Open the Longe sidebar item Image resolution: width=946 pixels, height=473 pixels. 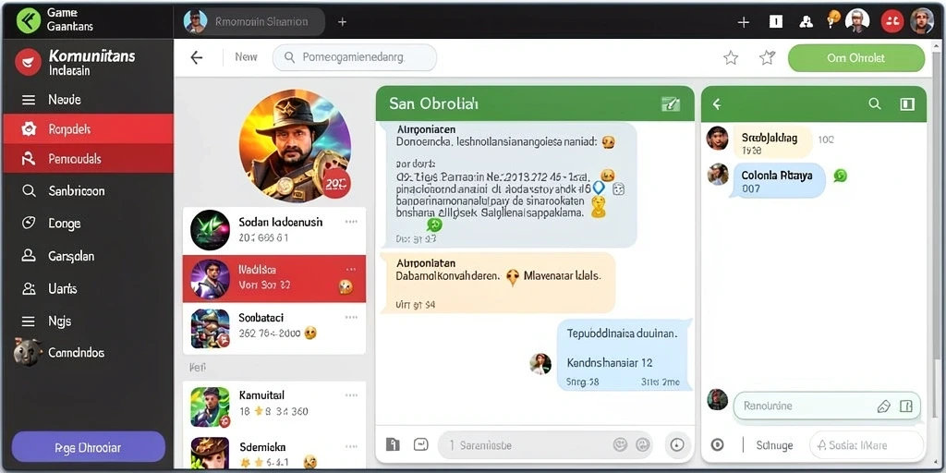(88, 224)
